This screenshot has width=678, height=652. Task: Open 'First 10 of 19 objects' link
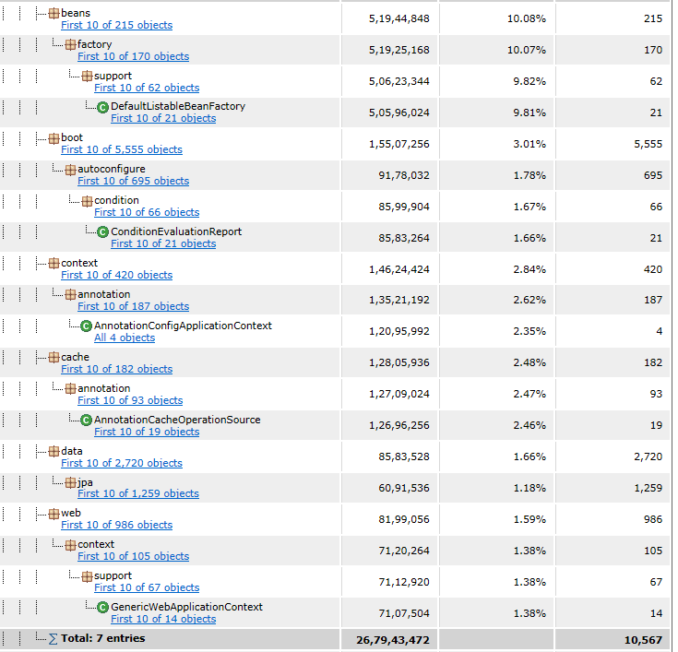147,432
